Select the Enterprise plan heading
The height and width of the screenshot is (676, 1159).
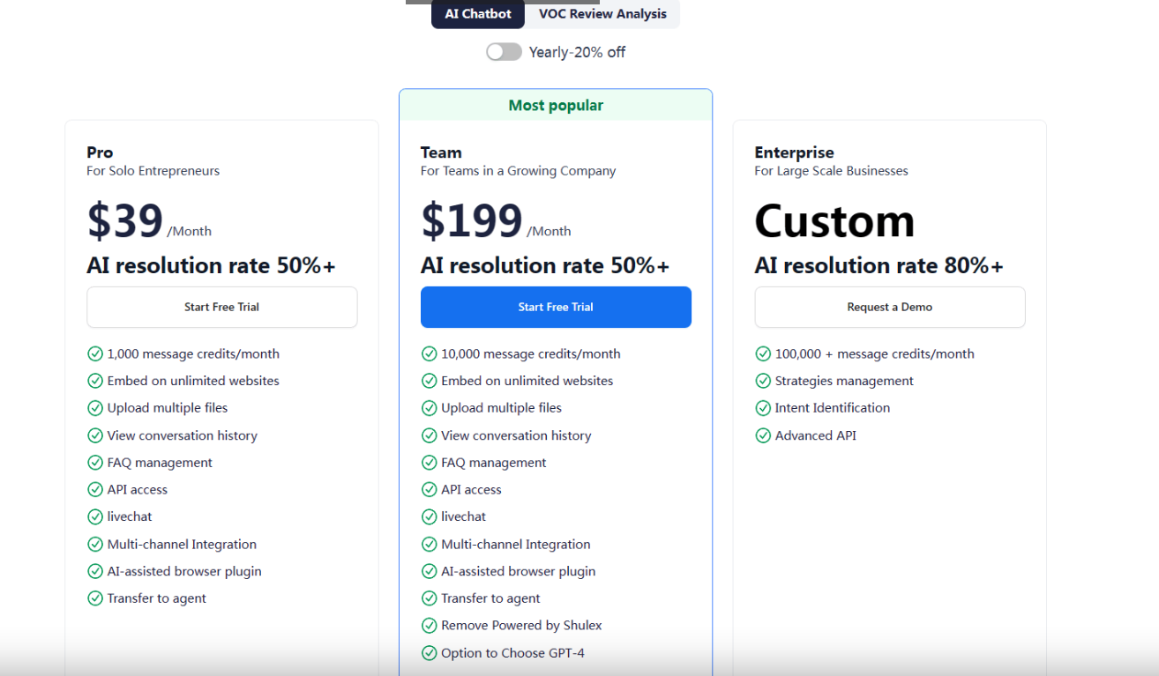tap(794, 152)
